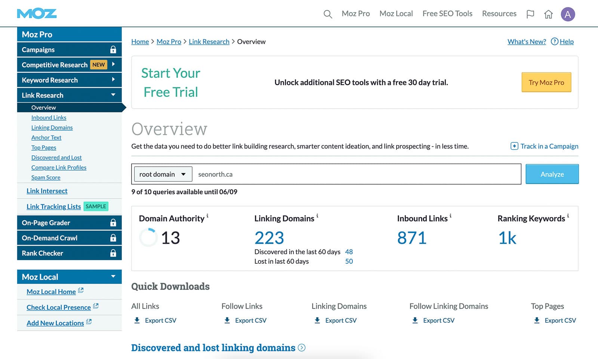Click the SAMPLE badge
Image resolution: width=598 pixels, height=359 pixels.
(x=96, y=206)
